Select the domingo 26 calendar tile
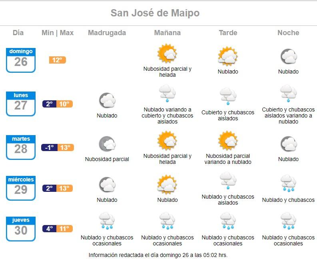The height and width of the screenshot is (259, 317). pyautogui.click(x=21, y=60)
